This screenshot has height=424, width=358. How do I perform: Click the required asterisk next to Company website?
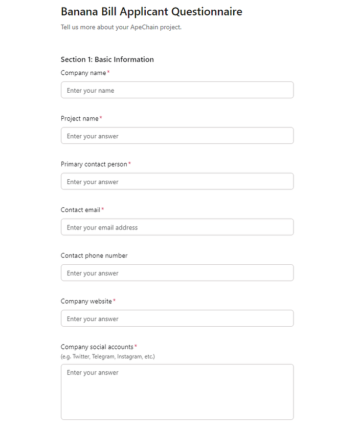(114, 301)
